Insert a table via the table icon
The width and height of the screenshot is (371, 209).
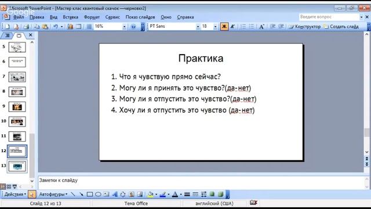tap(79, 27)
